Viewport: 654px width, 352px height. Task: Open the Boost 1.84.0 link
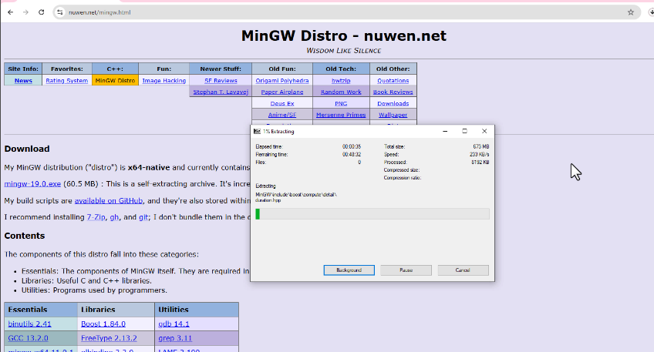coord(103,324)
